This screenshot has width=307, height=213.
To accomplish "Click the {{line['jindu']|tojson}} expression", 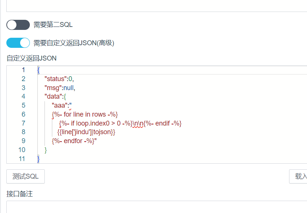I will [86, 132].
